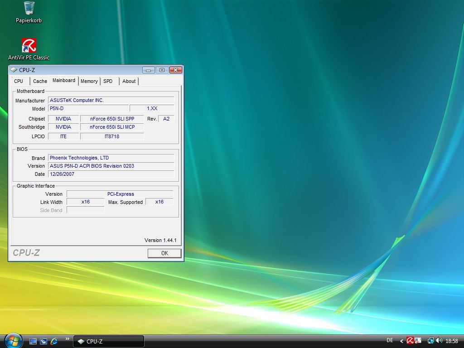Image resolution: width=464 pixels, height=348 pixels.
Task: Click the 'nForce 650i SLI MCP' field
Action: pyautogui.click(x=112, y=127)
